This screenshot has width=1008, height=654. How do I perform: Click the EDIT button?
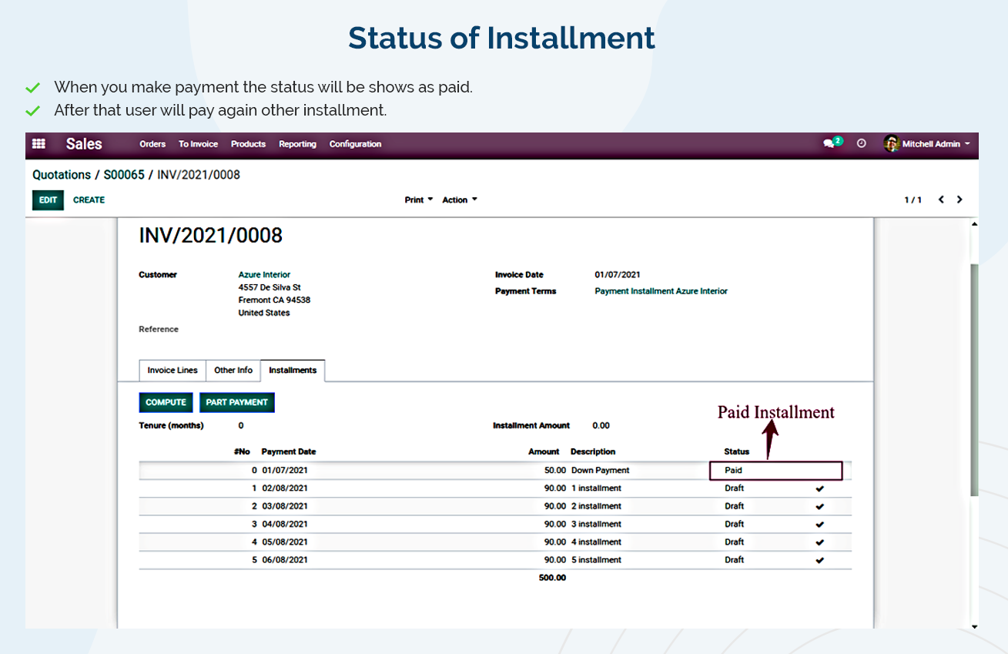pos(49,200)
